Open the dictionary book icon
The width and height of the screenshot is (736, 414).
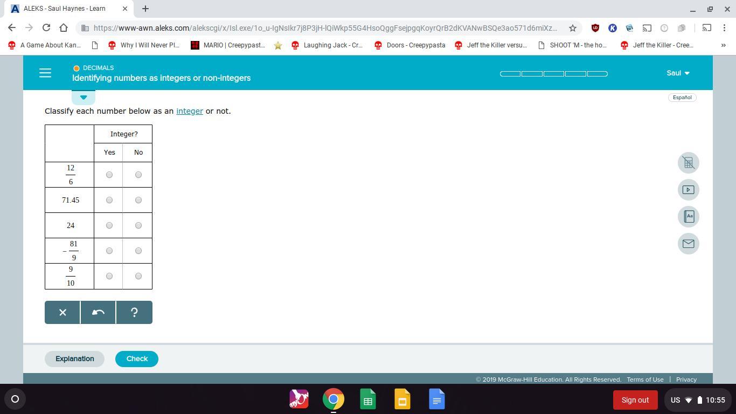pos(689,217)
